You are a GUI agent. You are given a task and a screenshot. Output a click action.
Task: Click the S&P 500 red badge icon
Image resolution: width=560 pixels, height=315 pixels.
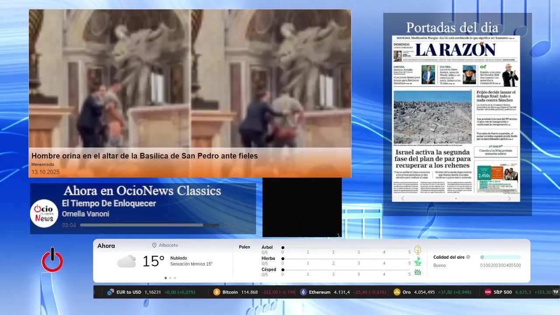point(488,292)
